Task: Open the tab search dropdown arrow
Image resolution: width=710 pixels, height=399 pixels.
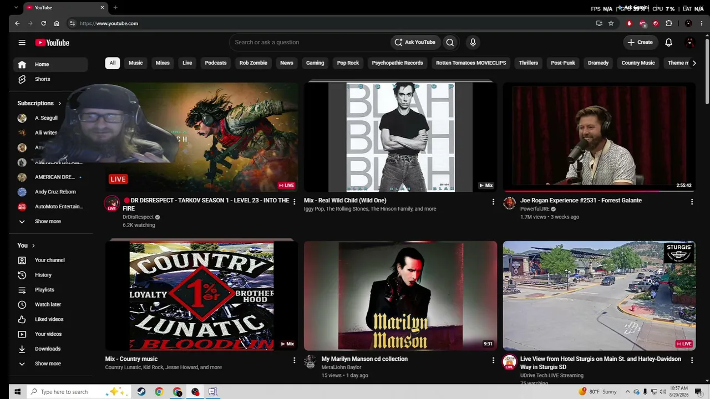Action: tap(16, 8)
